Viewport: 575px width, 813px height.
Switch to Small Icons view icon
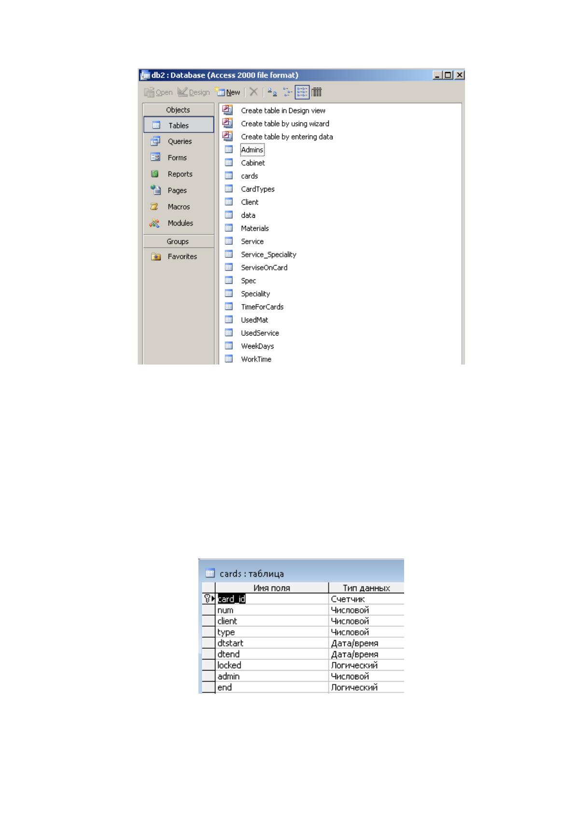click(288, 92)
